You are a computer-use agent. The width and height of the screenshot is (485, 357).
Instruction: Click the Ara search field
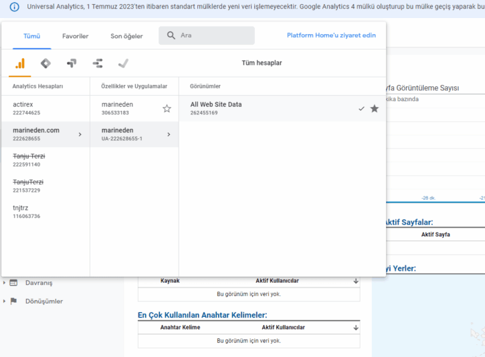207,35
